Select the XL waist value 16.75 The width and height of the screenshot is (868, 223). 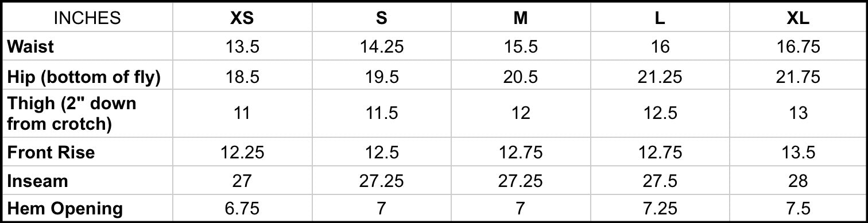[x=799, y=47]
